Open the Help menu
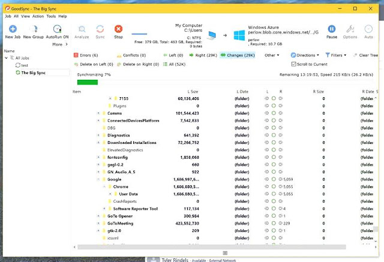This screenshot has width=384, height=262. pos(62,16)
